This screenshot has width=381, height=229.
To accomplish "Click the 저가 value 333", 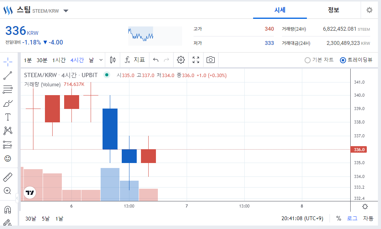I will 269,43.
